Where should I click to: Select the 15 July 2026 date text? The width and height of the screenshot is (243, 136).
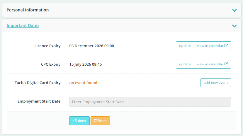(85, 64)
